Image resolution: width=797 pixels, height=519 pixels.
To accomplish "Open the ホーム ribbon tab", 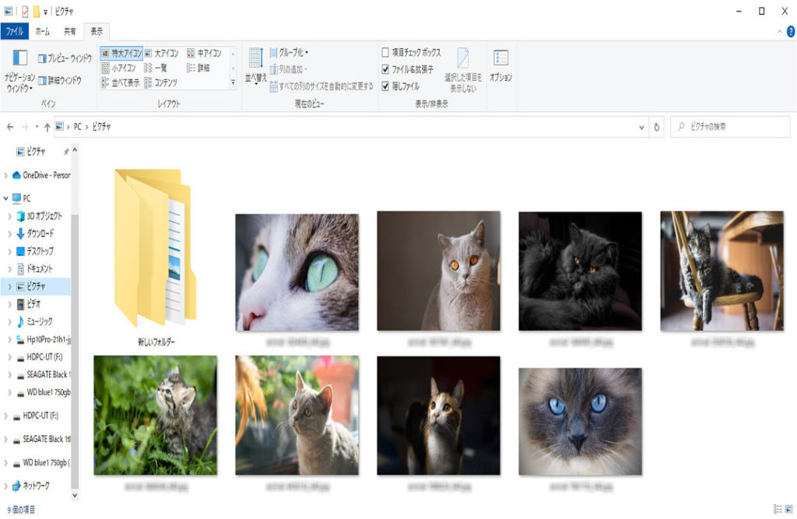I will coord(42,31).
